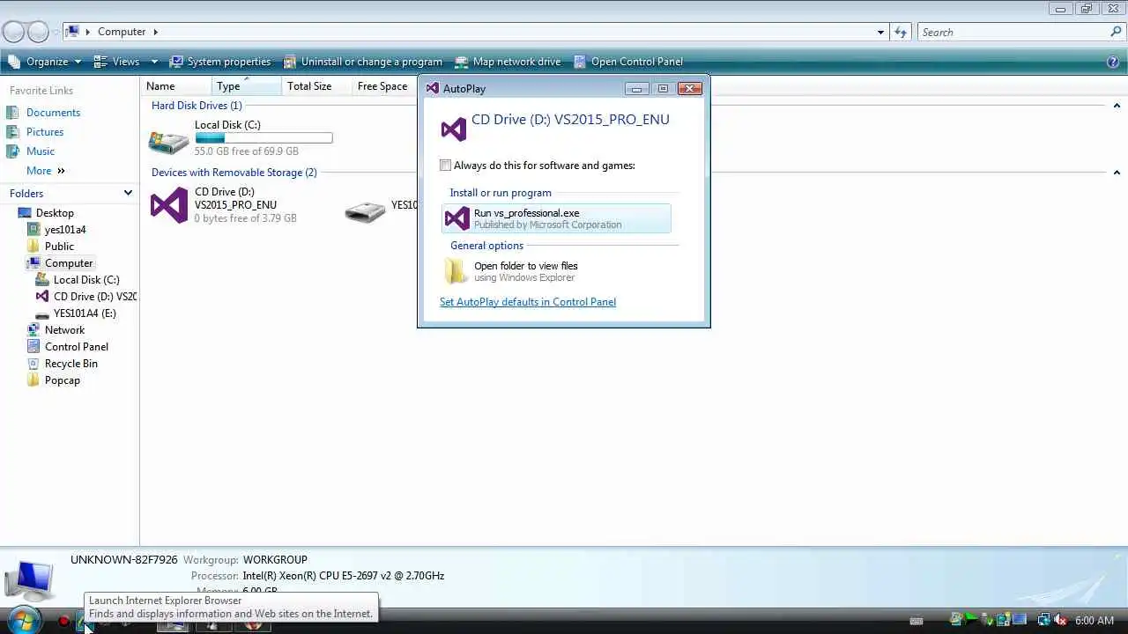
Task: Click WORKGROUP value in details pane
Action: tap(275, 560)
